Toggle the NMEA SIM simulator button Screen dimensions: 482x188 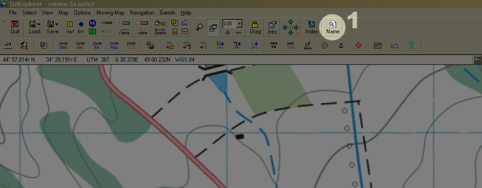point(273,45)
